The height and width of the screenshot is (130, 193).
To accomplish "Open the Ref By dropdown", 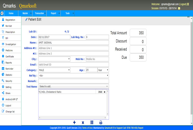I will click(73, 76).
